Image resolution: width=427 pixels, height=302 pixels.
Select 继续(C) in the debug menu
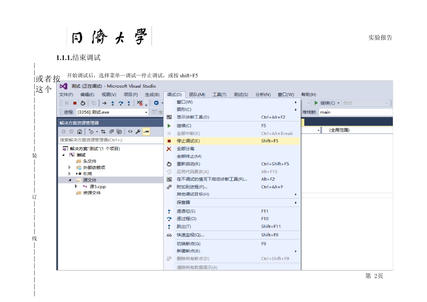(232, 126)
